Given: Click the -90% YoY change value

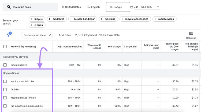Looking at the screenshot, I should click(118, 90).
